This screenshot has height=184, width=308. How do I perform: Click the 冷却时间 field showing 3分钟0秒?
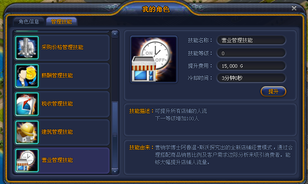[x=251, y=78]
